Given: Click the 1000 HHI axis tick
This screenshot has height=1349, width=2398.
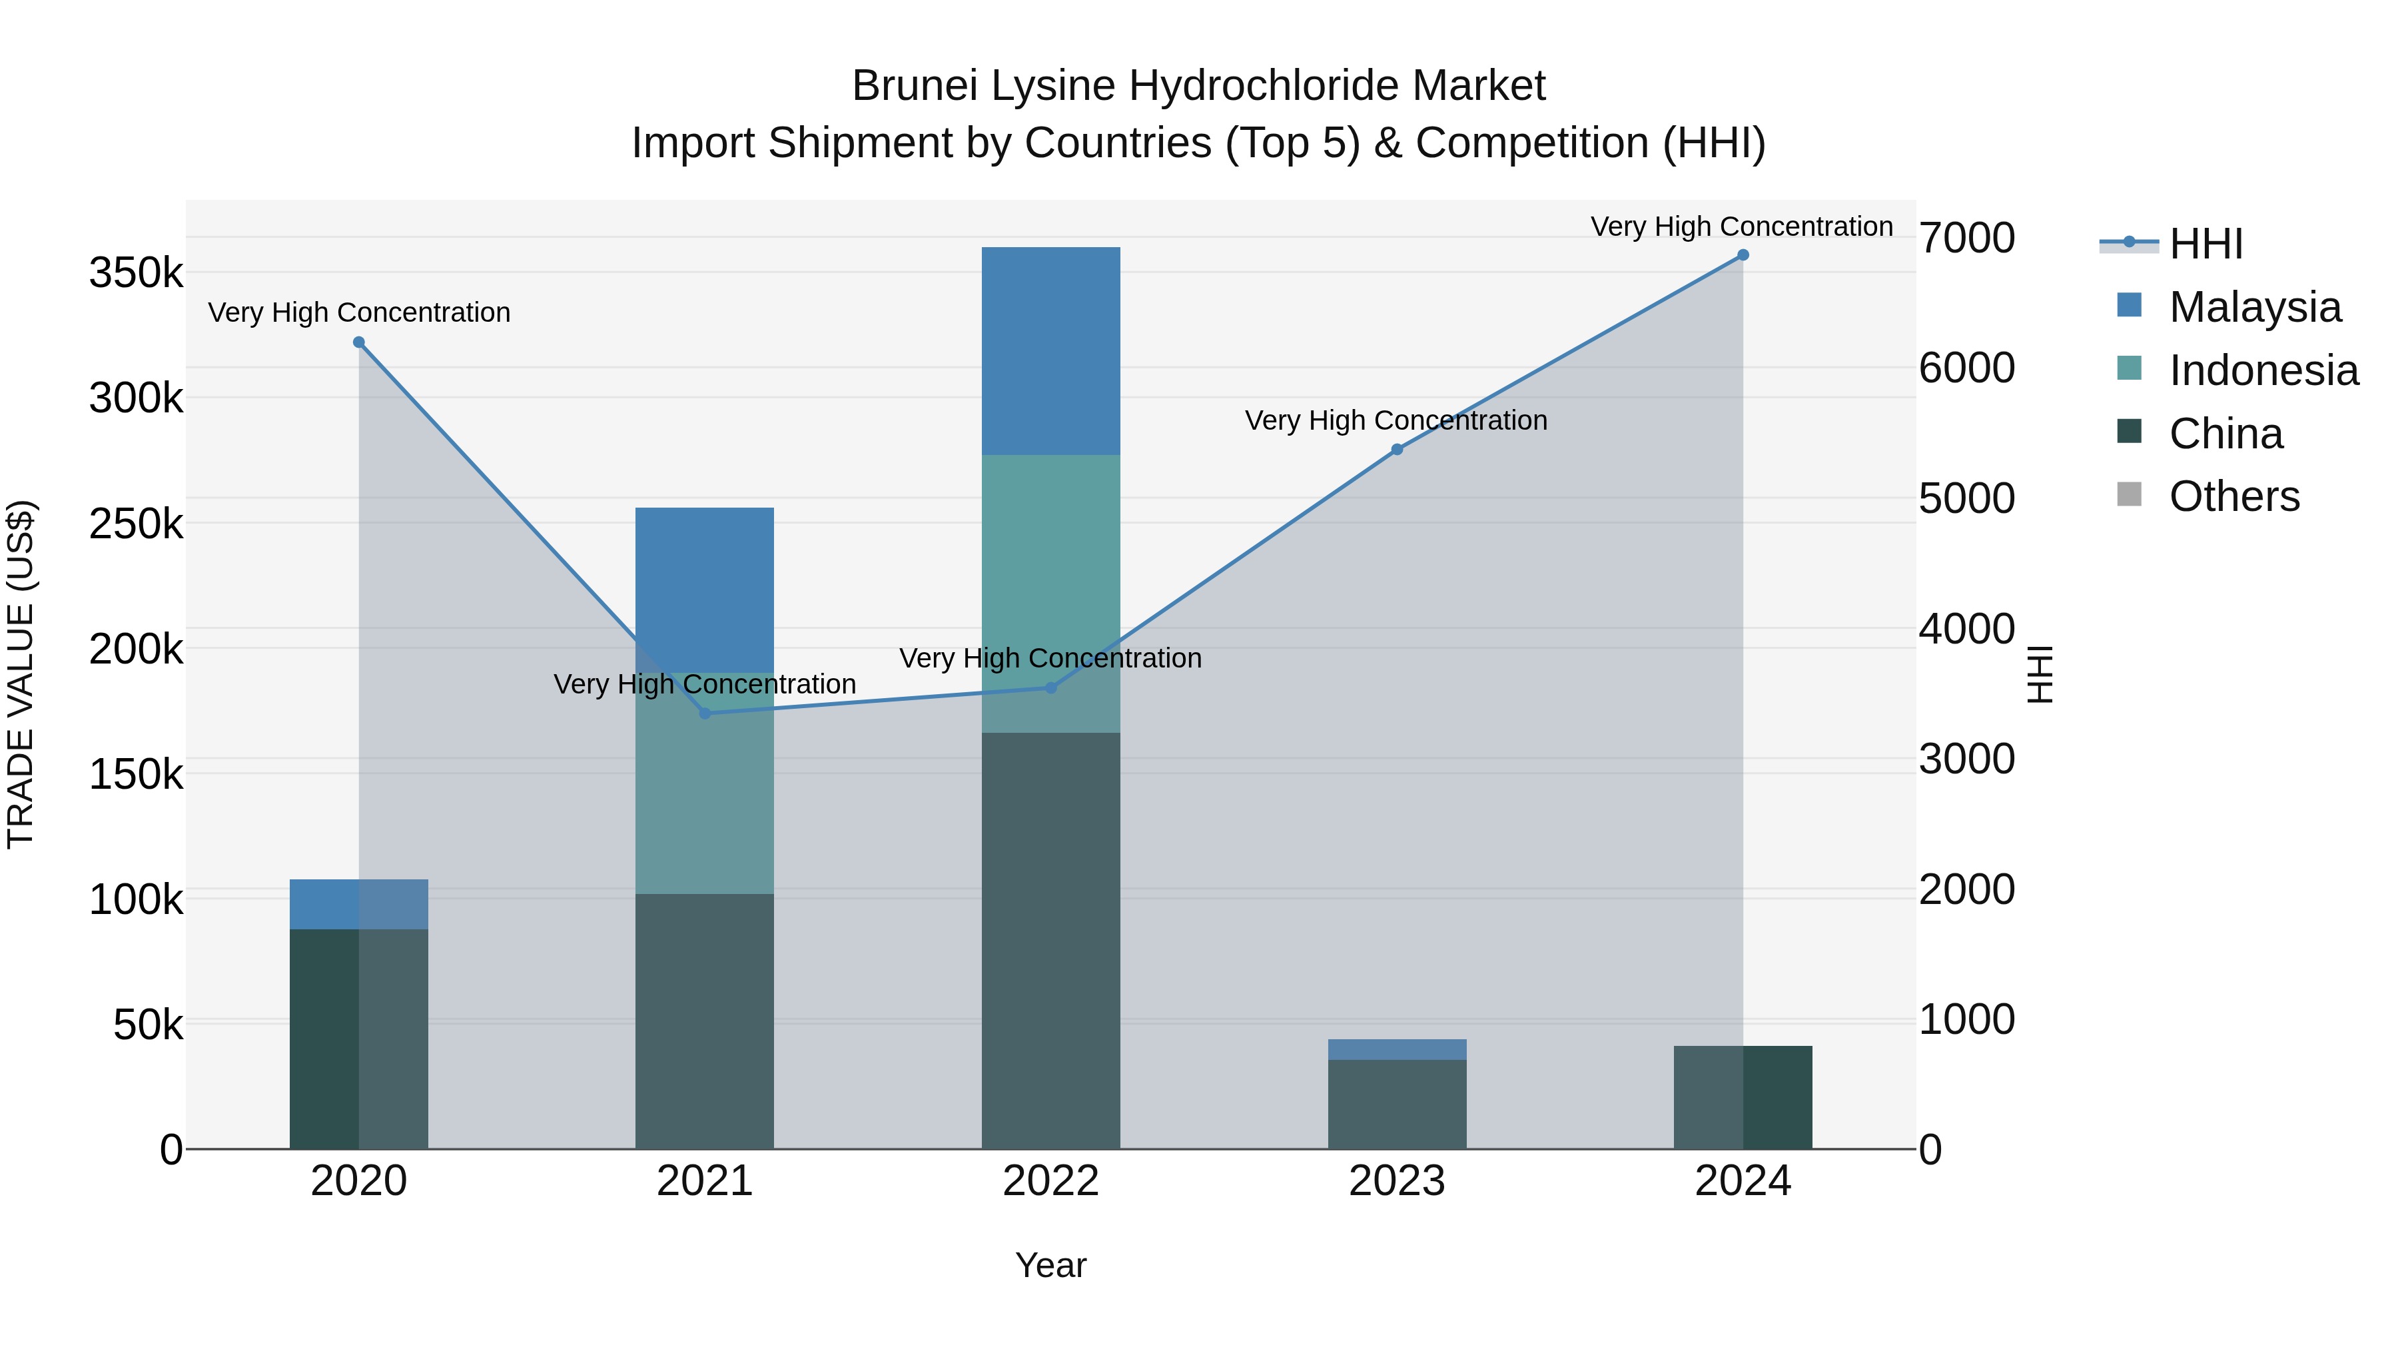Looking at the screenshot, I should [1967, 1019].
